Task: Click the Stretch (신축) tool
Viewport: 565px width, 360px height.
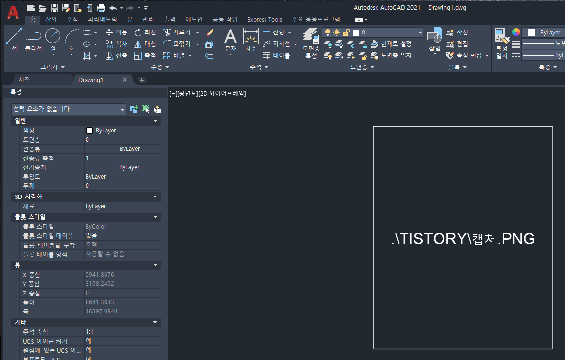Action: coord(116,56)
